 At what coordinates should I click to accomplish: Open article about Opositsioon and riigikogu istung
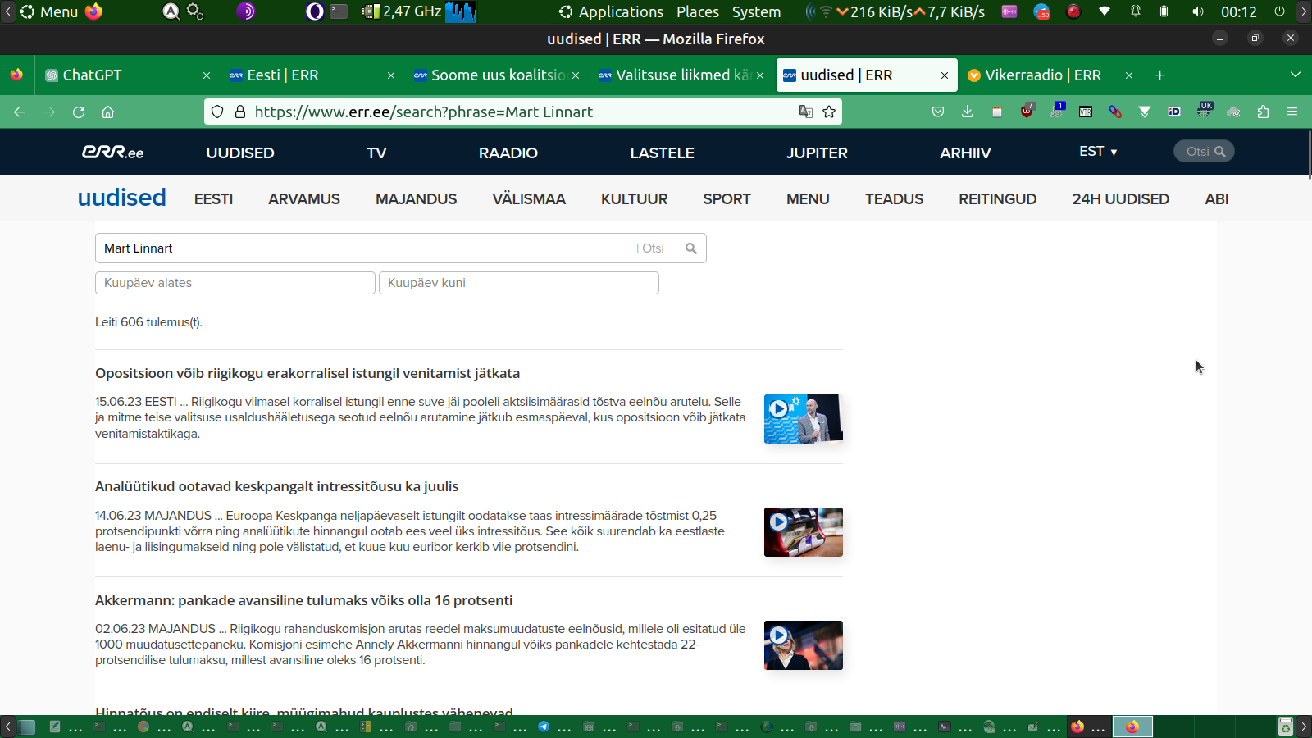click(x=307, y=373)
